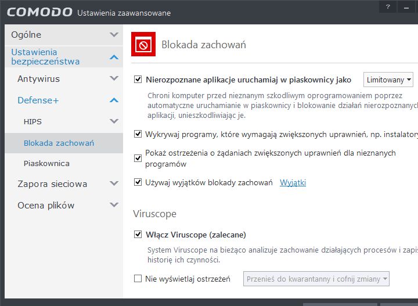The width and height of the screenshot is (418, 306).
Task: Toggle Używaj wyjątków blokady zachowań checkbox
Action: coord(138,182)
